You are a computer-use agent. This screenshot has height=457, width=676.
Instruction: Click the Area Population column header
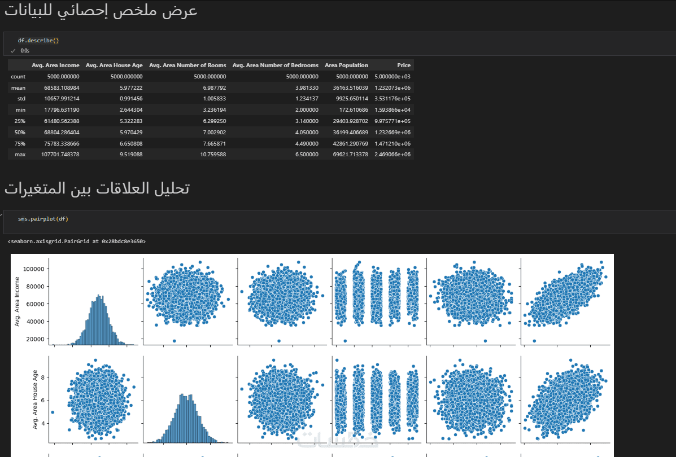coord(346,65)
